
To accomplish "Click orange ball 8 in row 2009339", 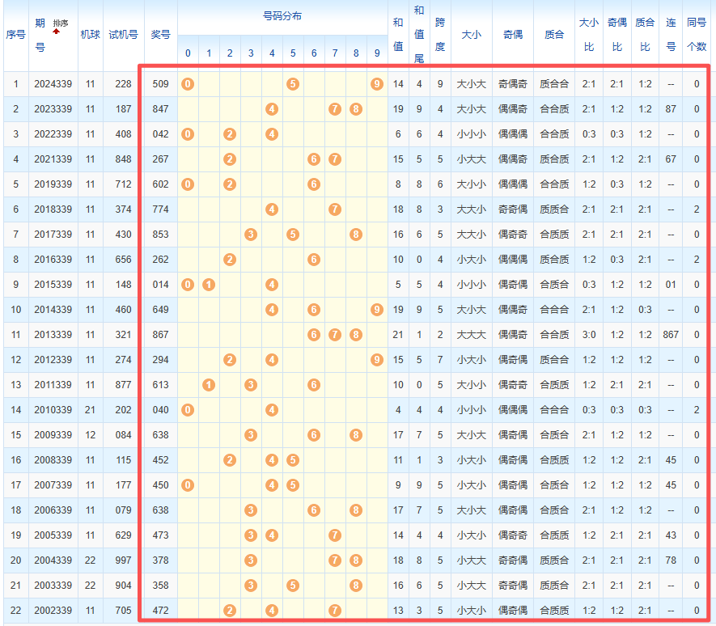I will (356, 435).
